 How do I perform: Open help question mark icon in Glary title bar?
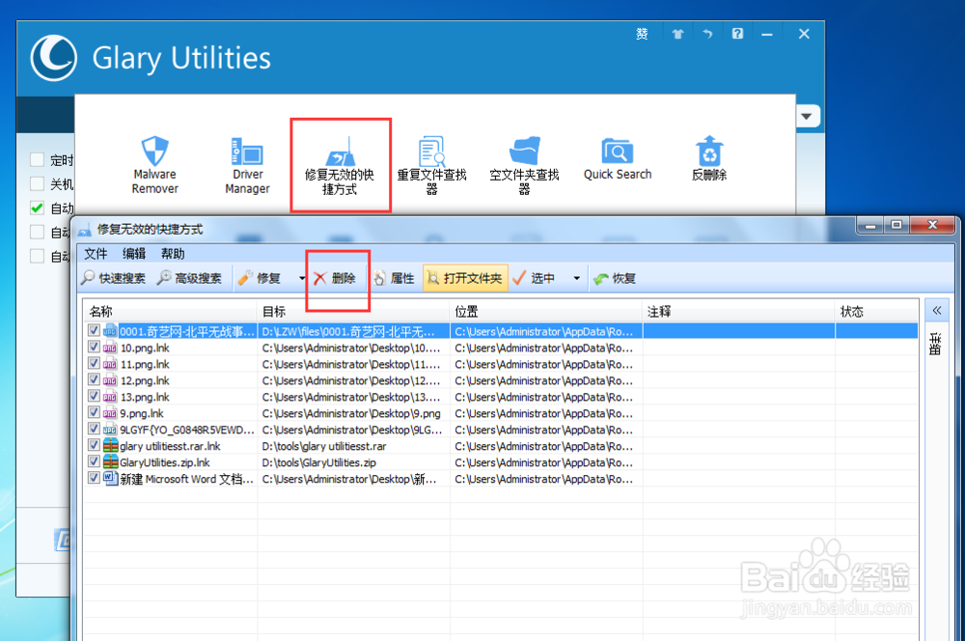coord(737,34)
